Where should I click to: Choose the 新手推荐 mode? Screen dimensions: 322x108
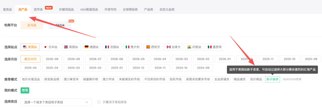click(273, 79)
